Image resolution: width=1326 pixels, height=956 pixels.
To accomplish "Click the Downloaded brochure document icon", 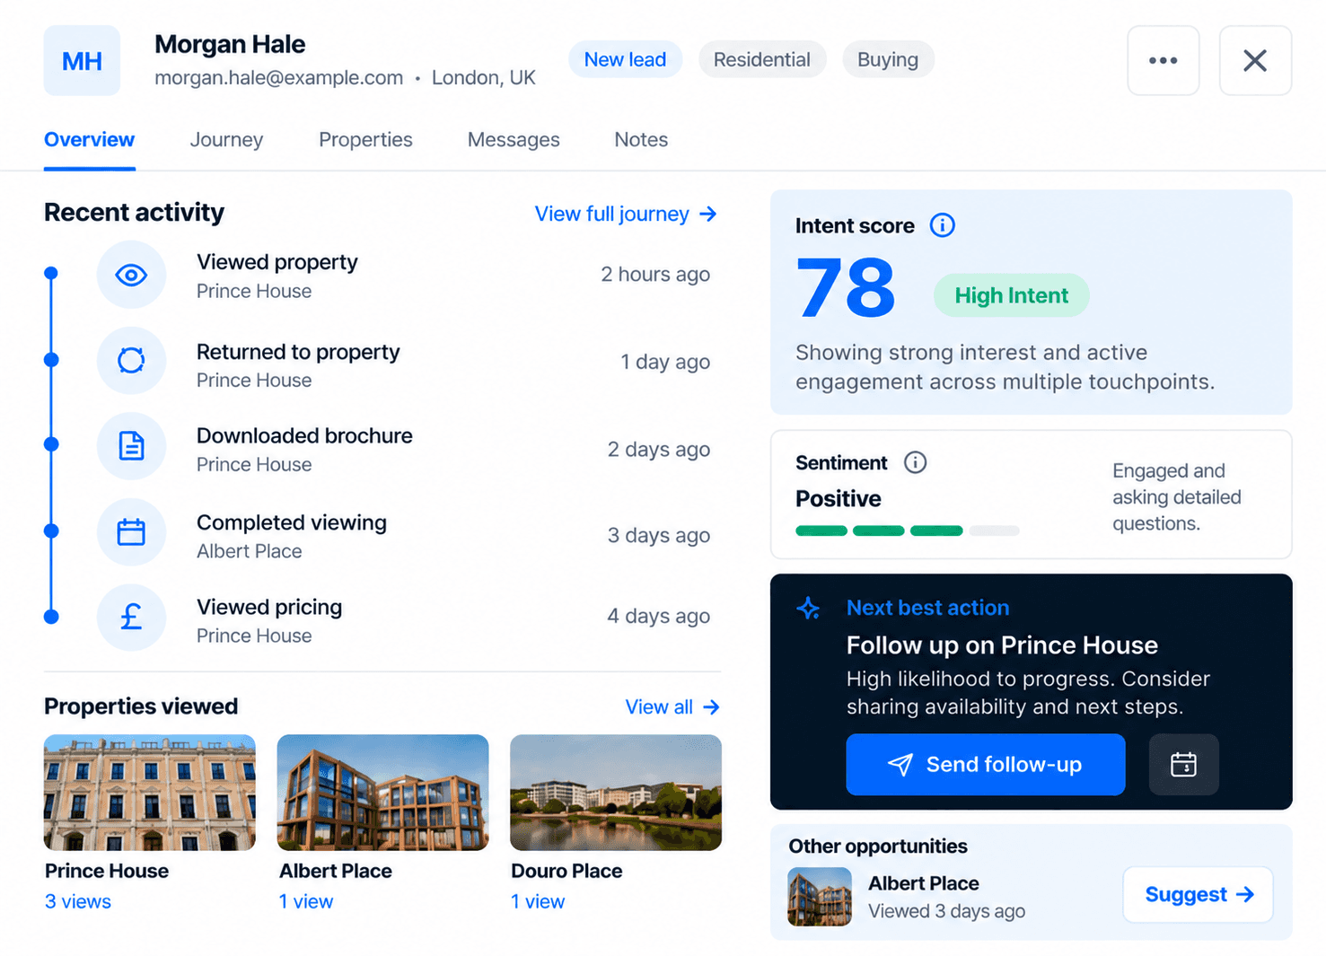I will point(131,446).
